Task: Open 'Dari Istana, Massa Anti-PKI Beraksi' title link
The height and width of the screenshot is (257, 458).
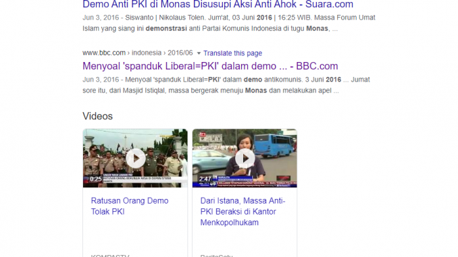Action: pyautogui.click(x=243, y=212)
